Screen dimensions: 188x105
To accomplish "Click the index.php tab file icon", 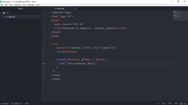I will [56, 8].
